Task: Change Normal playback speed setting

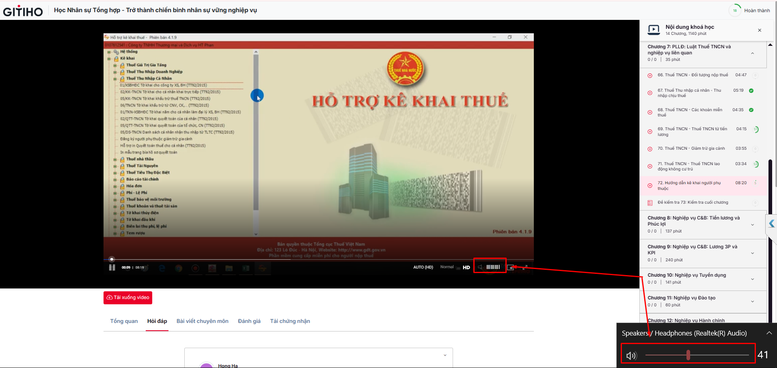Action: pos(447,267)
